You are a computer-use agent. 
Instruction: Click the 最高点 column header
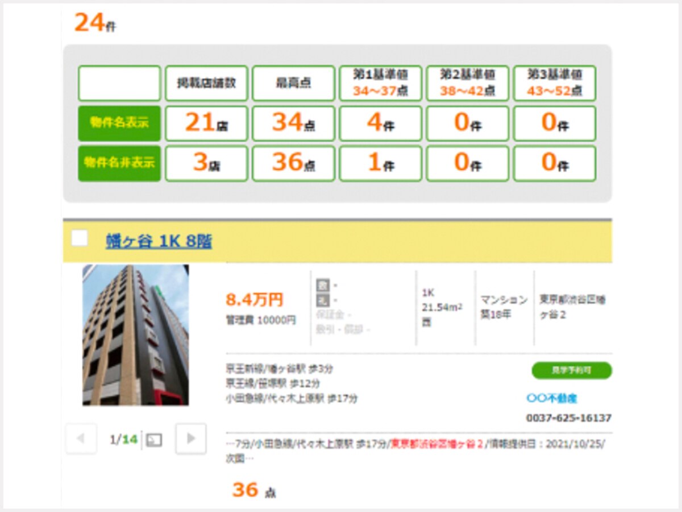[293, 83]
